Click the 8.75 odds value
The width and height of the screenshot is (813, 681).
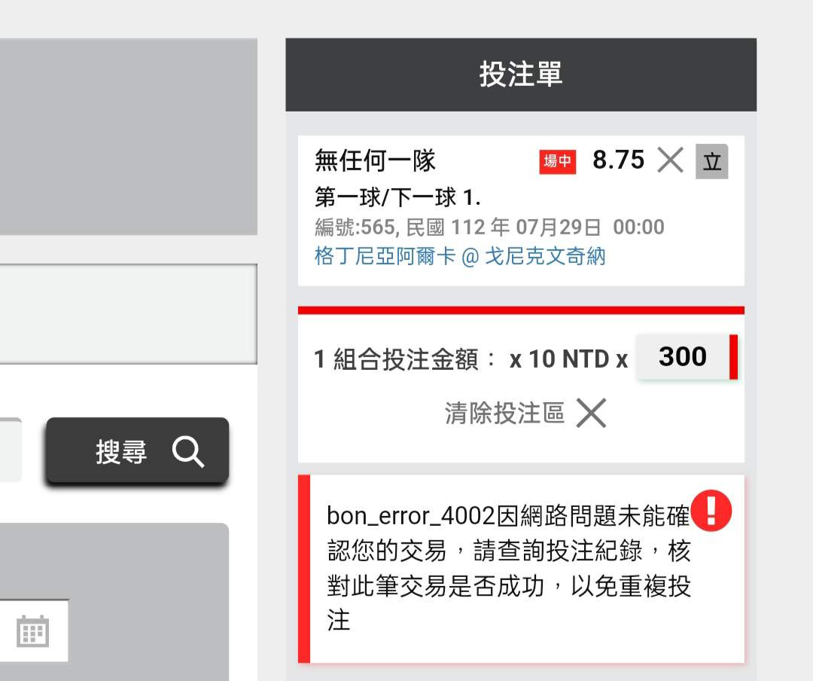[x=619, y=160]
